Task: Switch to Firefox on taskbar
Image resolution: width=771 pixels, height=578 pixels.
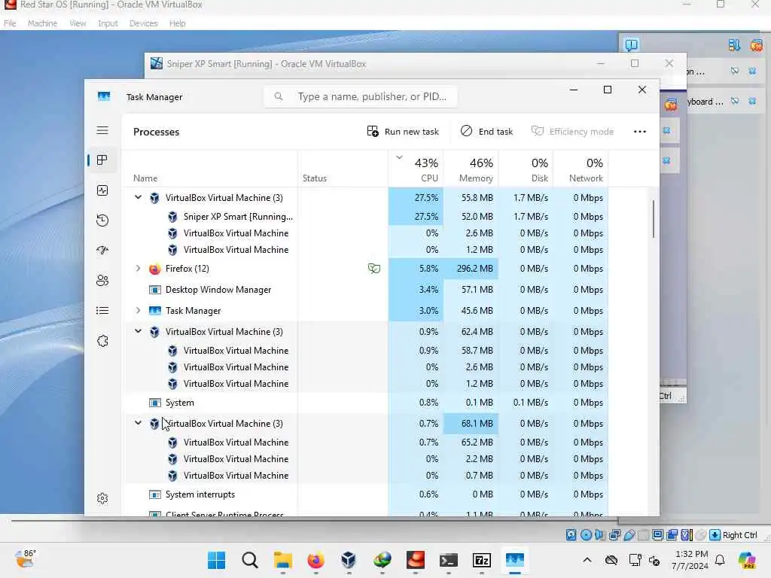Action: pyautogui.click(x=315, y=560)
